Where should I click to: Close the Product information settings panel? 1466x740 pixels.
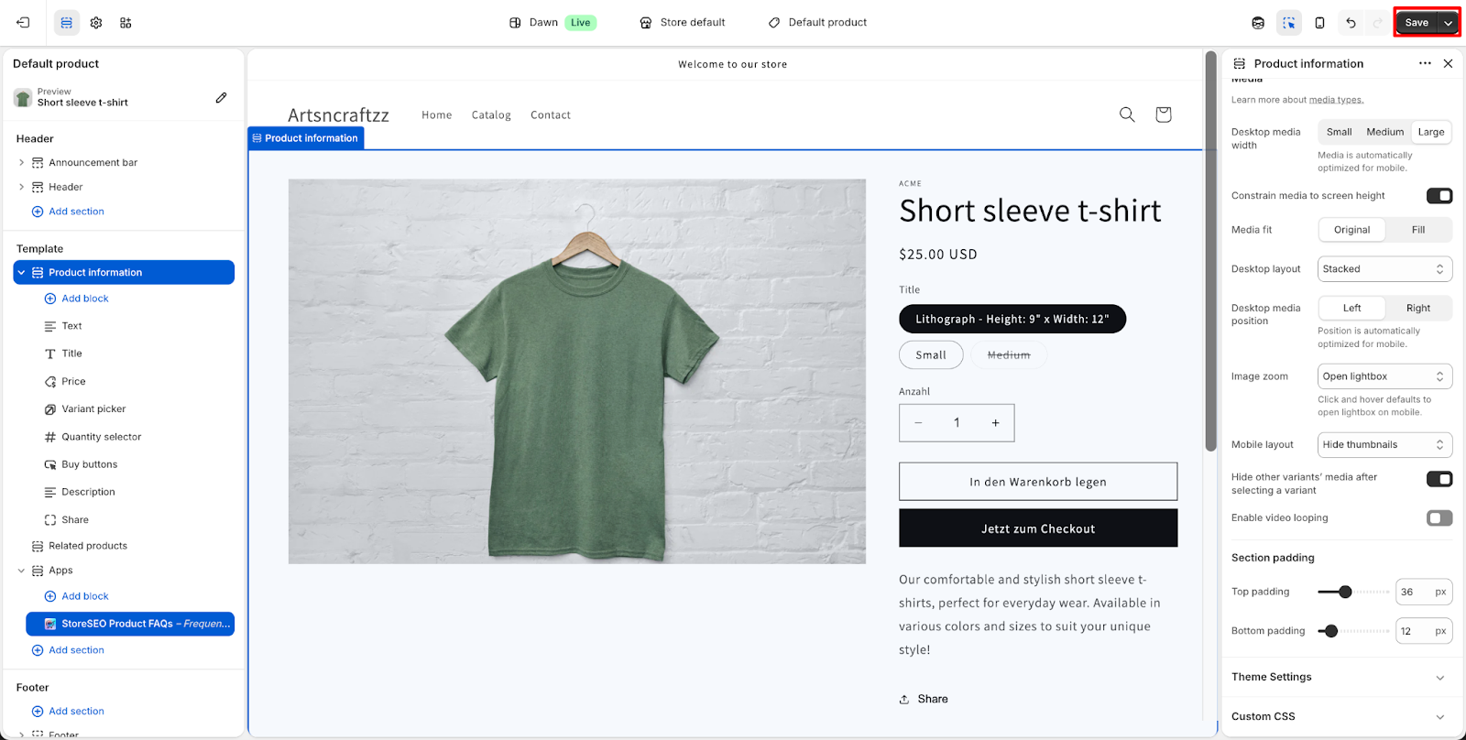coord(1448,63)
